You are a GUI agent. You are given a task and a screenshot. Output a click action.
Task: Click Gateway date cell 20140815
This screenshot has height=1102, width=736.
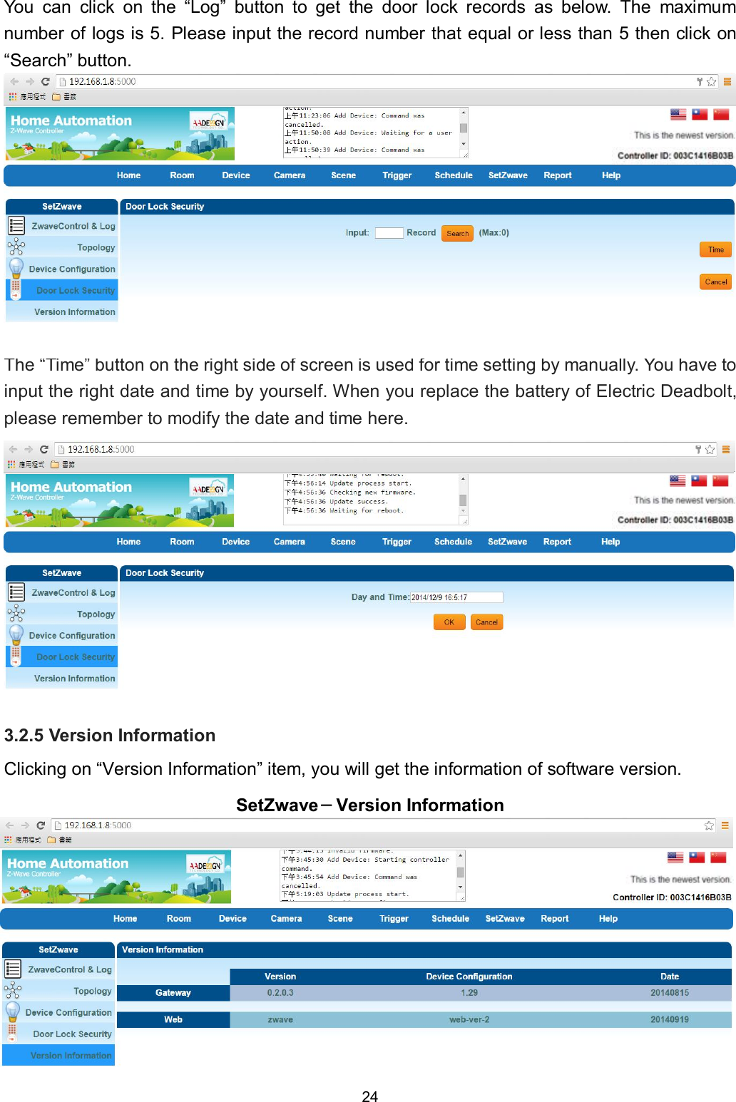[x=670, y=993]
